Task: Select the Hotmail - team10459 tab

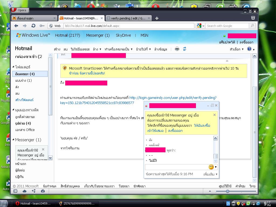Action: point(81,18)
